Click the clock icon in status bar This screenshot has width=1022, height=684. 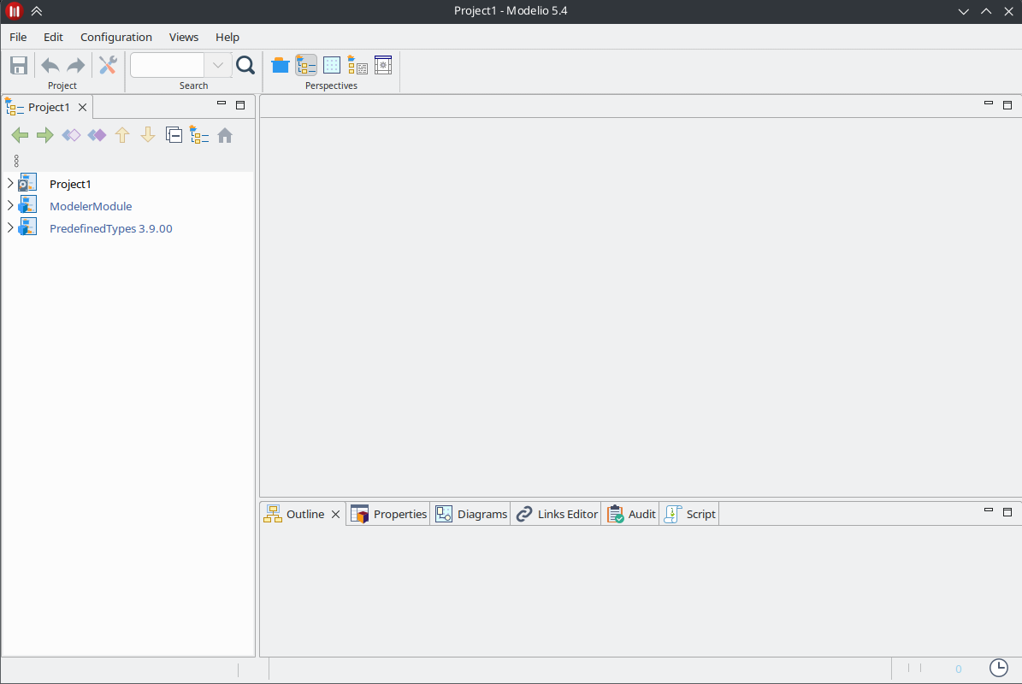999,668
